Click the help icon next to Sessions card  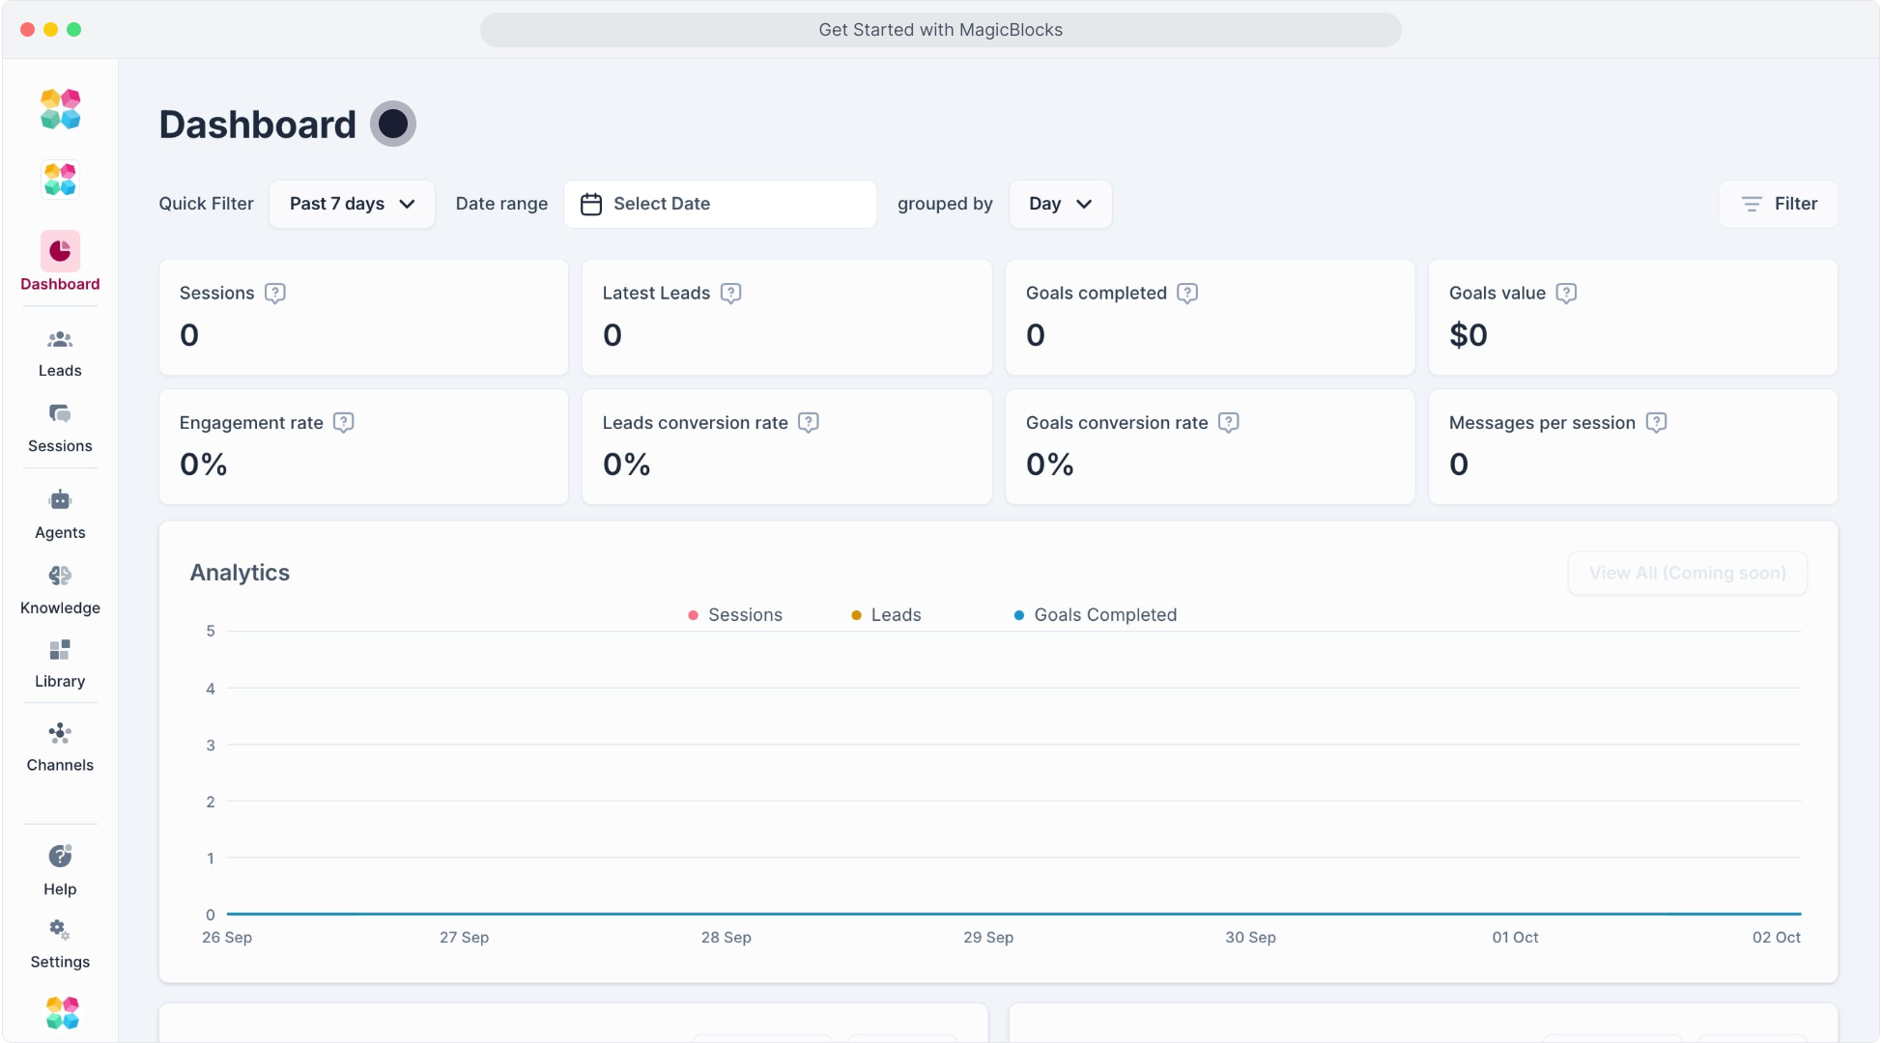(275, 294)
